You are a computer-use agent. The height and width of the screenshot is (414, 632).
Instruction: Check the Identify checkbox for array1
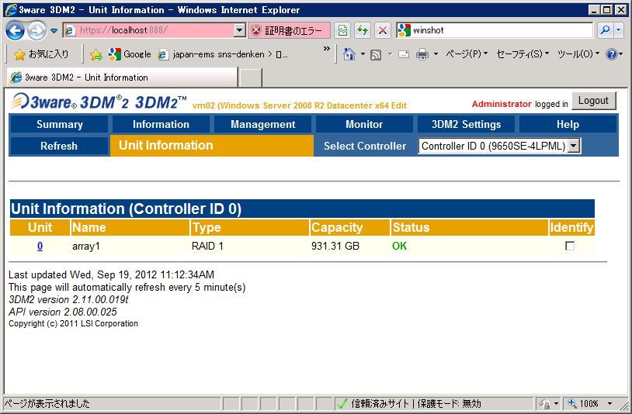(x=570, y=246)
